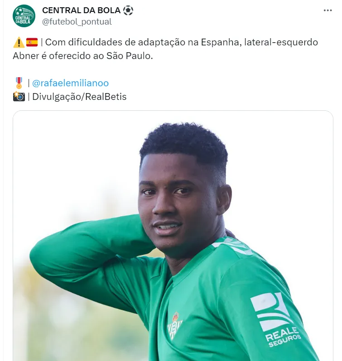Open the CENTRAL DA BOLA display name
Viewport: 342px width, 361px height.
click(81, 10)
